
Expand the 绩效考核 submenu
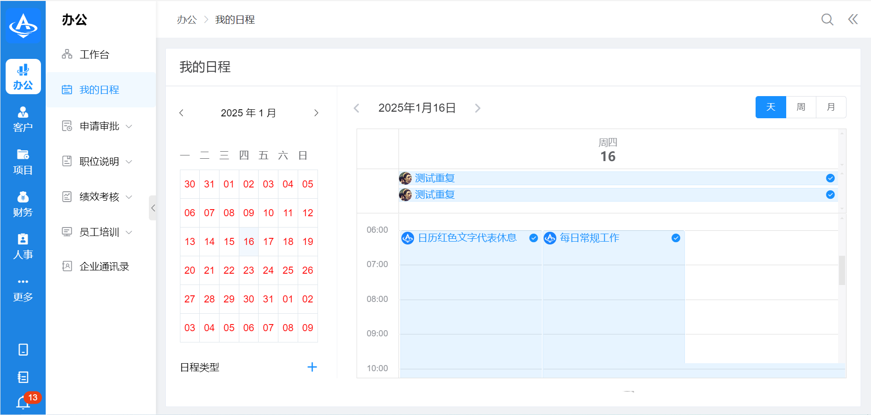point(101,196)
